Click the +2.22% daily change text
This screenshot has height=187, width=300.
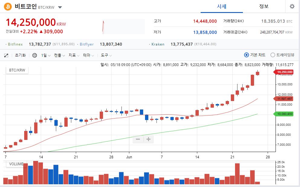pyautogui.click(x=29, y=31)
